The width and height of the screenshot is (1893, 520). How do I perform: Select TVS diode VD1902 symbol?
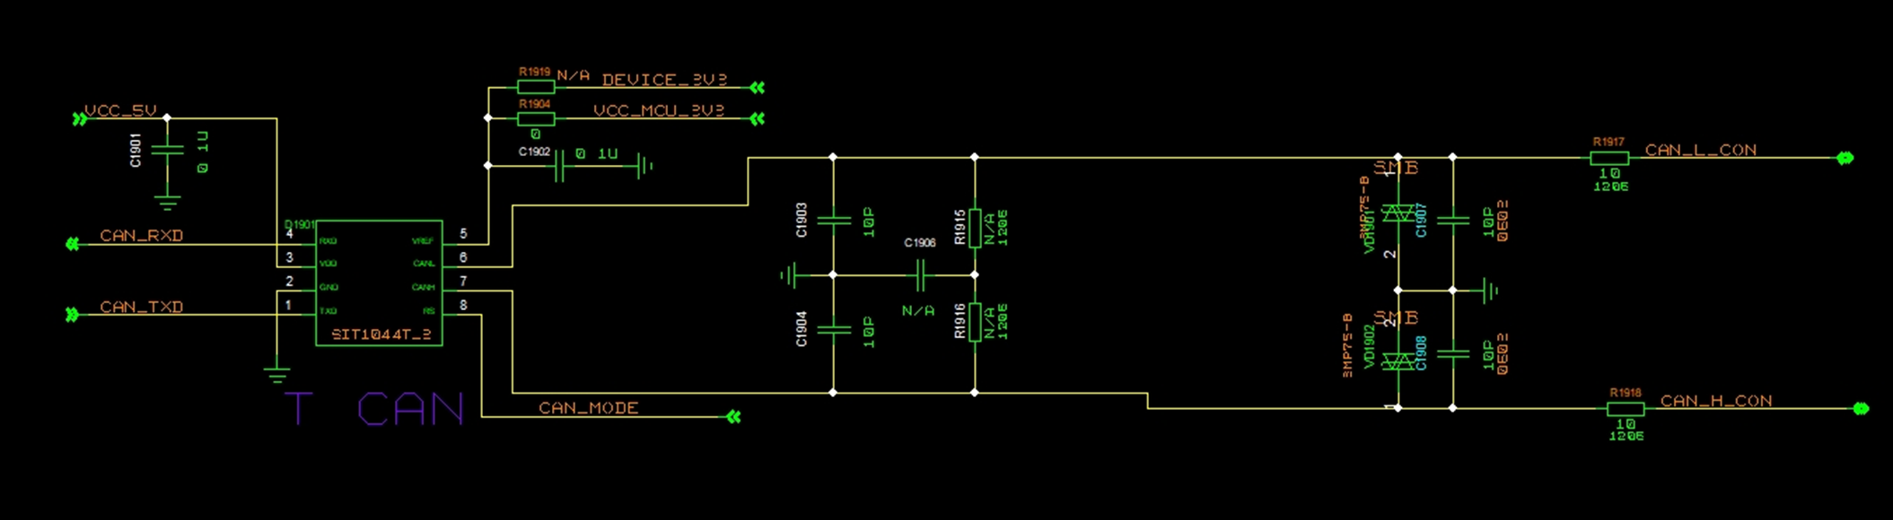(1398, 361)
